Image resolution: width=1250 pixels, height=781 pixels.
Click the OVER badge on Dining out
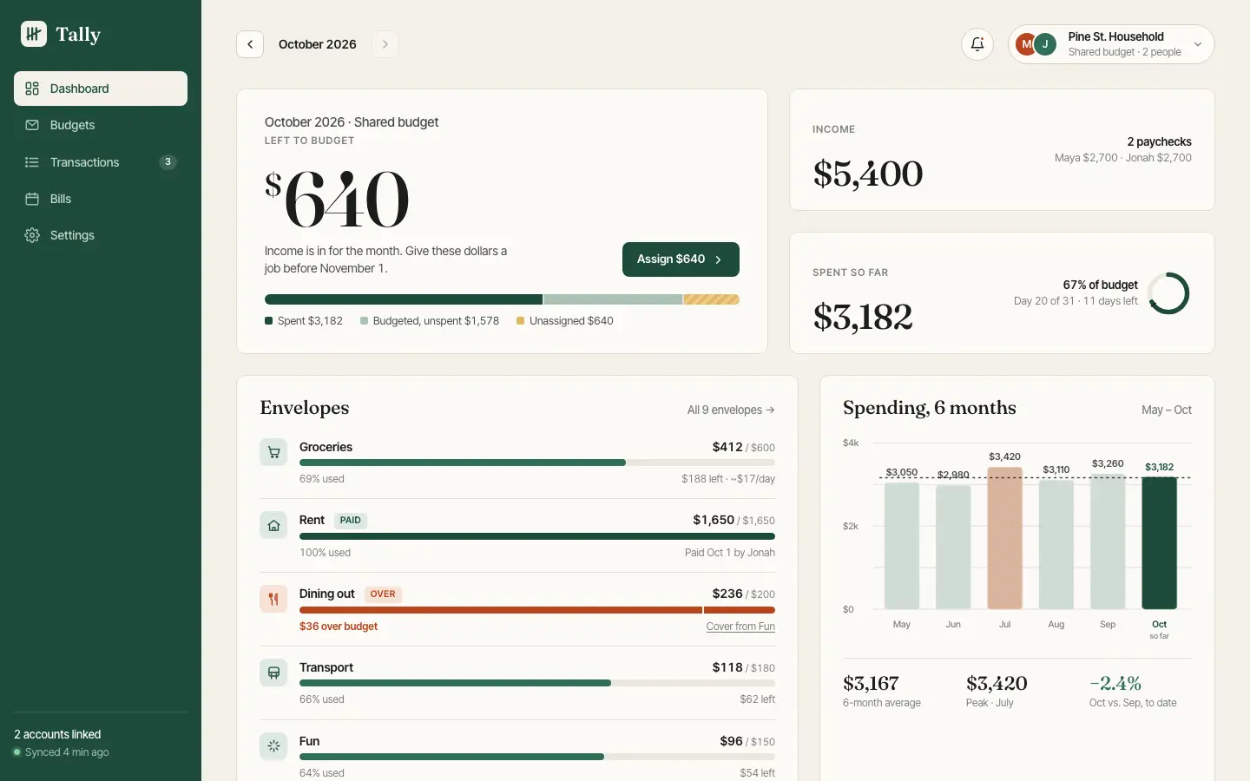pos(383,594)
